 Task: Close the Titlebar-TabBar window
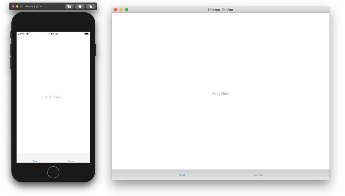115,10
